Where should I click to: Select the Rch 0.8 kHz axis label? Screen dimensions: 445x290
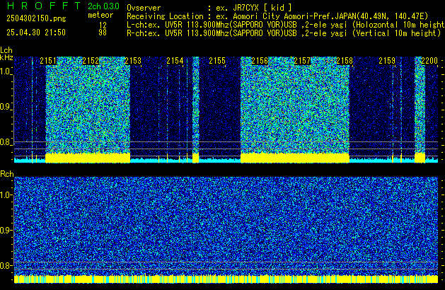[6, 265]
